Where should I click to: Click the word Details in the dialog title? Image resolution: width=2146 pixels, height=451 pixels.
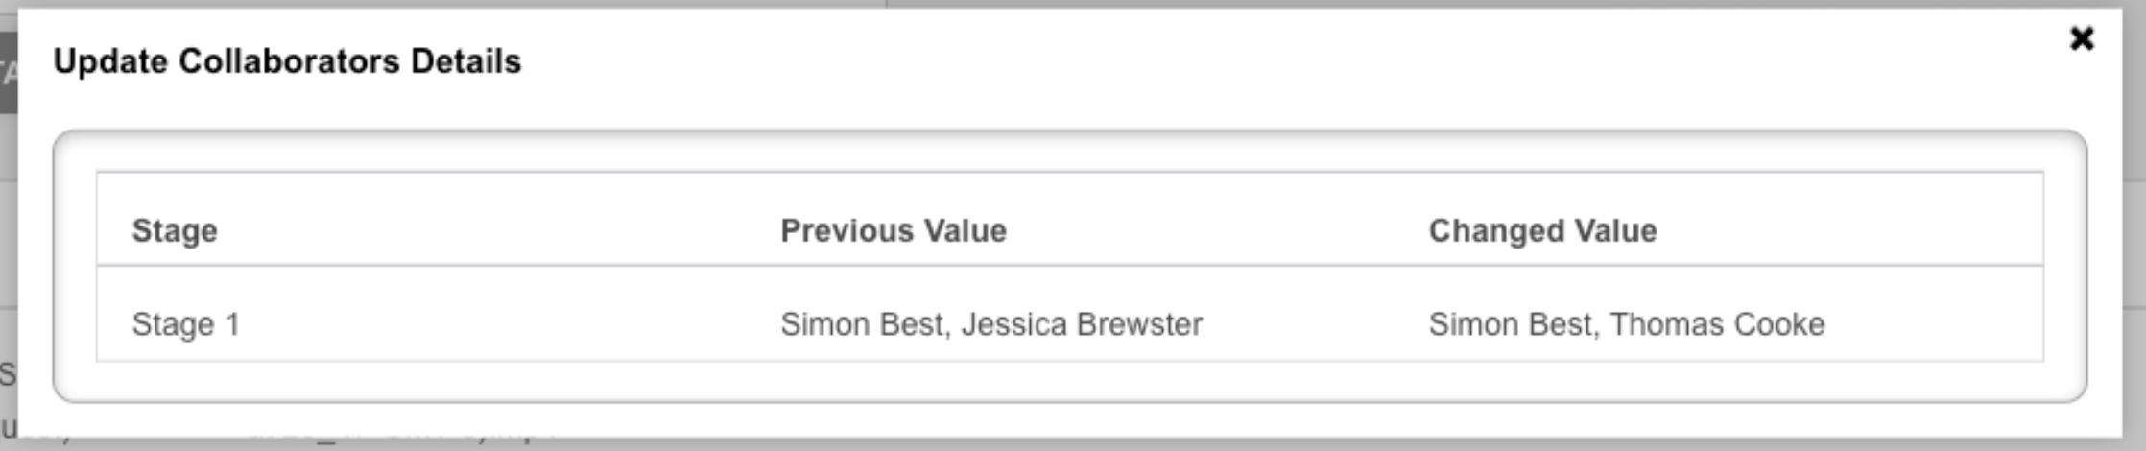tap(466, 61)
